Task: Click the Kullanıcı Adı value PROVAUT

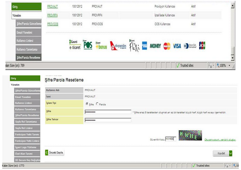Action: pos(90,90)
